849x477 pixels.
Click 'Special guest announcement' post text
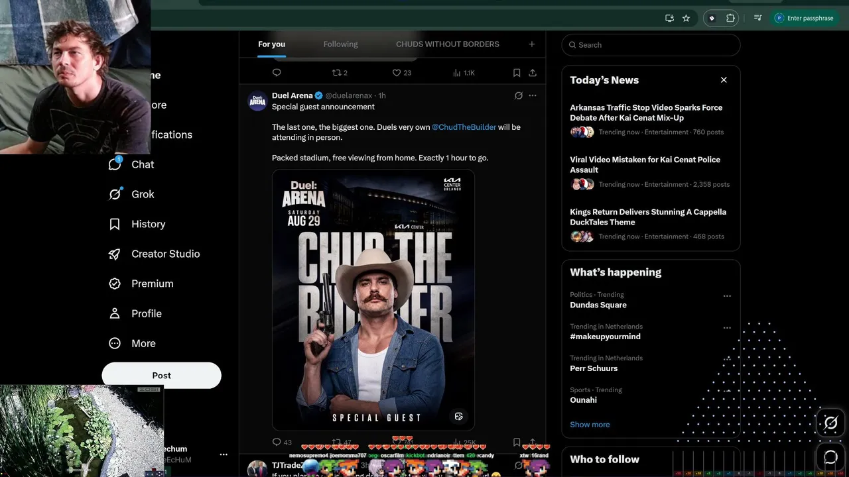(x=323, y=107)
